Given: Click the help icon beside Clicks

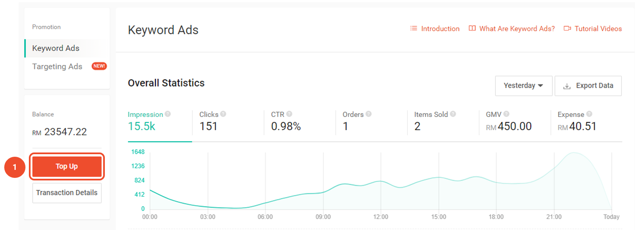Looking at the screenshot, I should [223, 114].
